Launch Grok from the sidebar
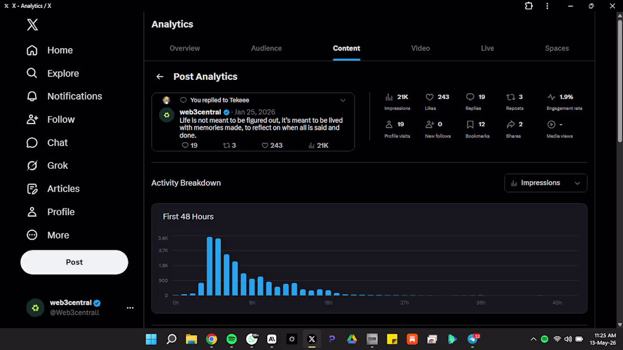 47,165
